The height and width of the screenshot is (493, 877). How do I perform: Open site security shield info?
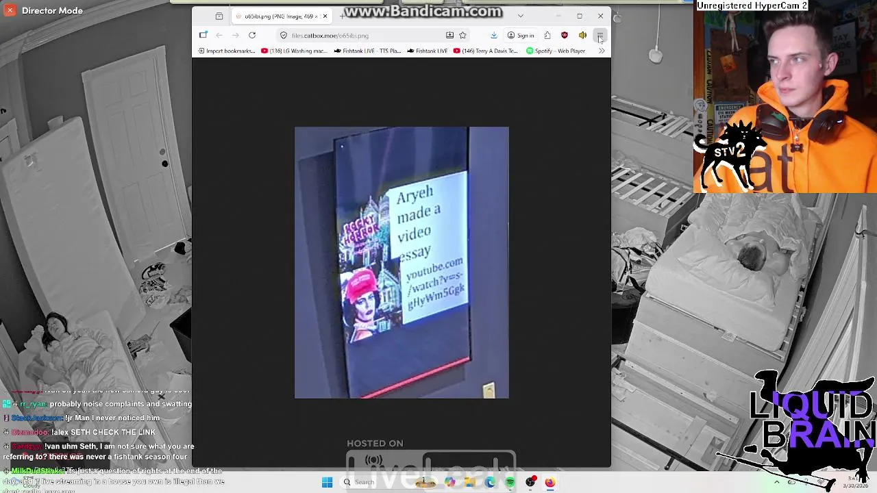[284, 36]
